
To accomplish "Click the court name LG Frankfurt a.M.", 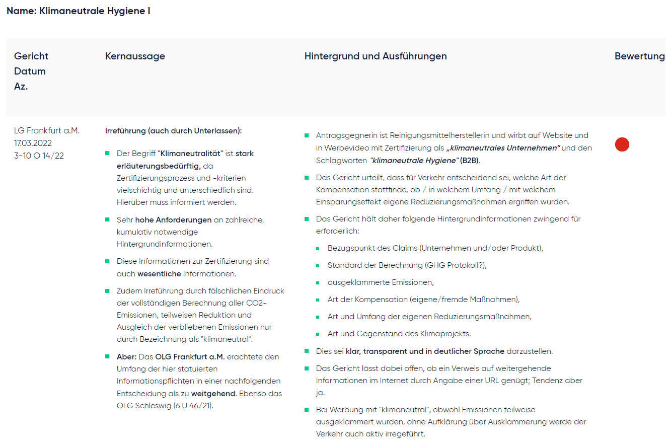I will click(x=47, y=131).
